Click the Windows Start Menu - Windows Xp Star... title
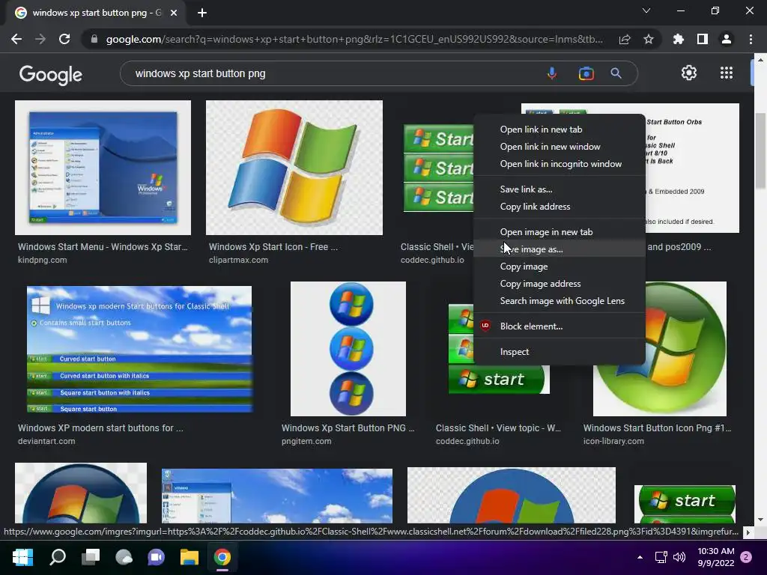This screenshot has height=575, width=767. pyautogui.click(x=103, y=247)
